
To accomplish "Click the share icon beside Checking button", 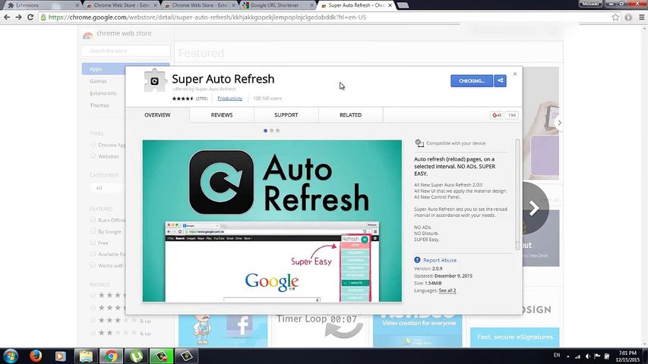I will coord(500,81).
